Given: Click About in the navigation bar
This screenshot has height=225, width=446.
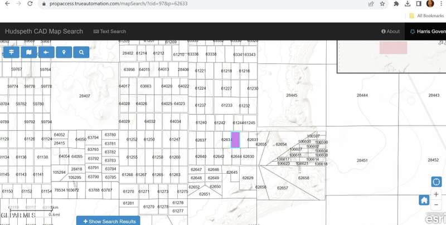Looking at the screenshot, I should (x=390, y=31).
